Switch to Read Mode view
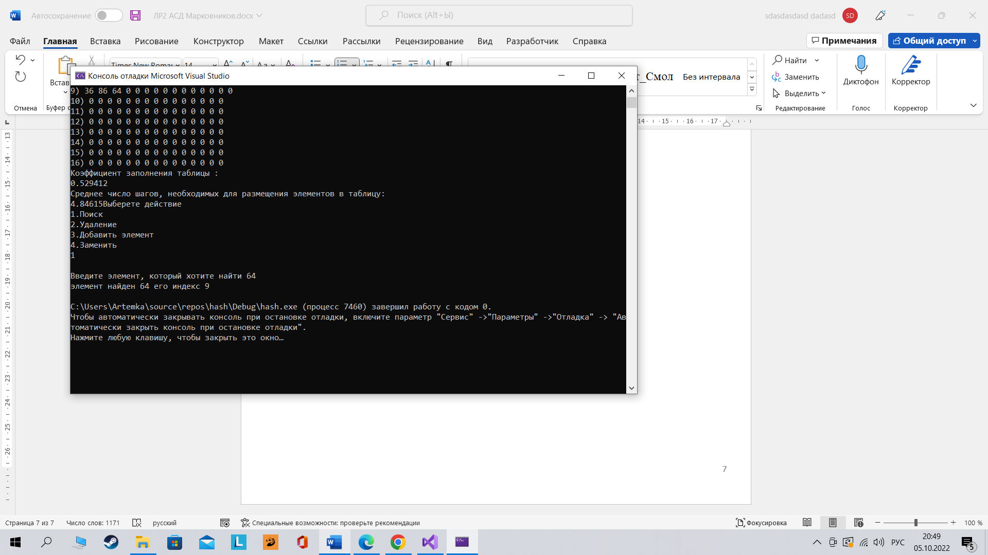This screenshot has height=555, width=988. (x=807, y=523)
